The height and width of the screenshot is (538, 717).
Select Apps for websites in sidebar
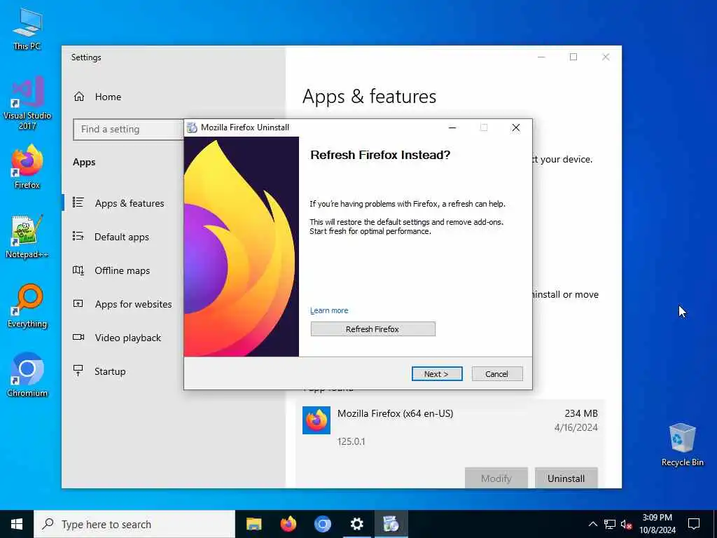134,304
